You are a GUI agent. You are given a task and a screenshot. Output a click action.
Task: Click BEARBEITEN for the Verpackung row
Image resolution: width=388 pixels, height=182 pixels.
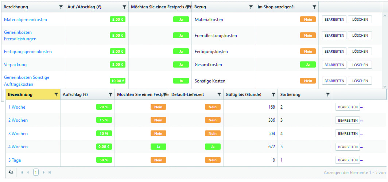[334, 65]
